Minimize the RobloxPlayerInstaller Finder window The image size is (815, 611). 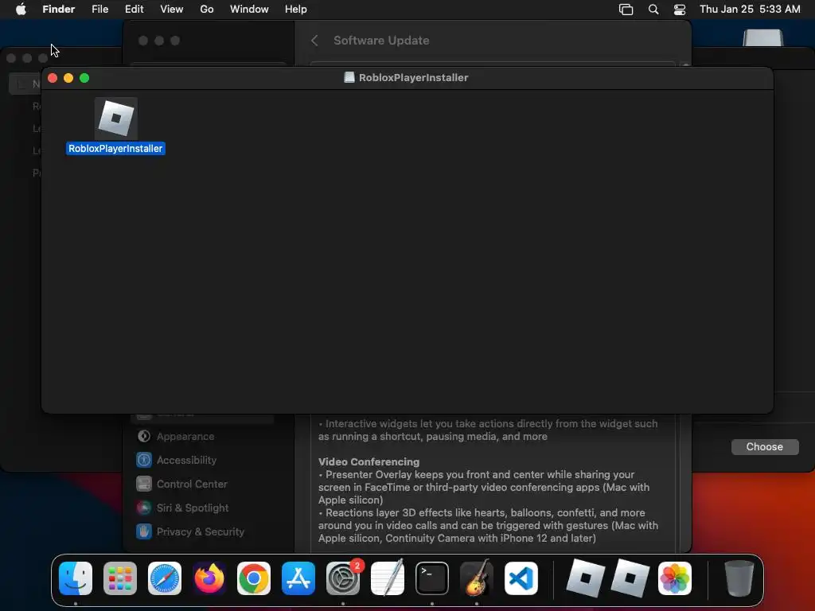(68, 78)
